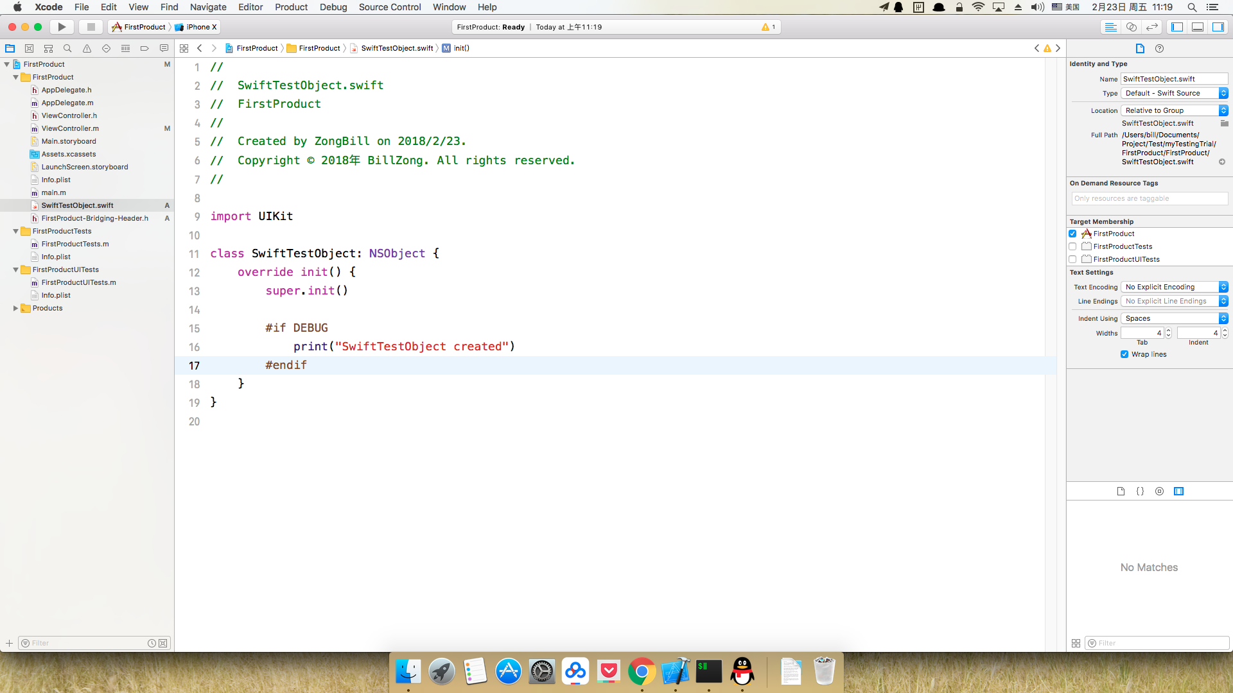Open the Quick Help inspector
Screen dimensions: 1233x693
(1159, 48)
